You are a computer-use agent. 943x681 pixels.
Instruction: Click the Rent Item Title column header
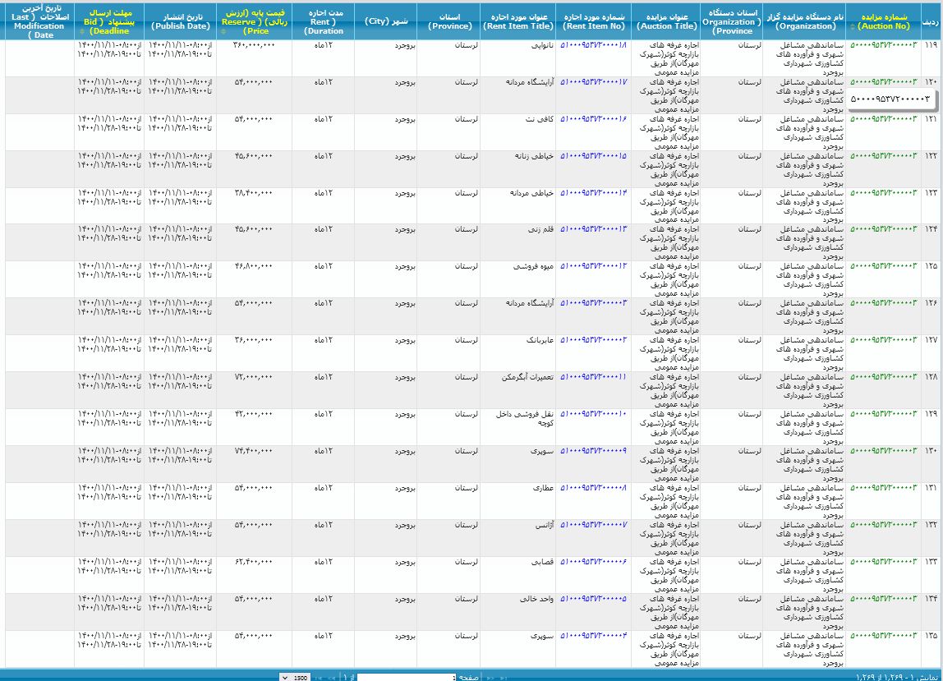[517, 21]
